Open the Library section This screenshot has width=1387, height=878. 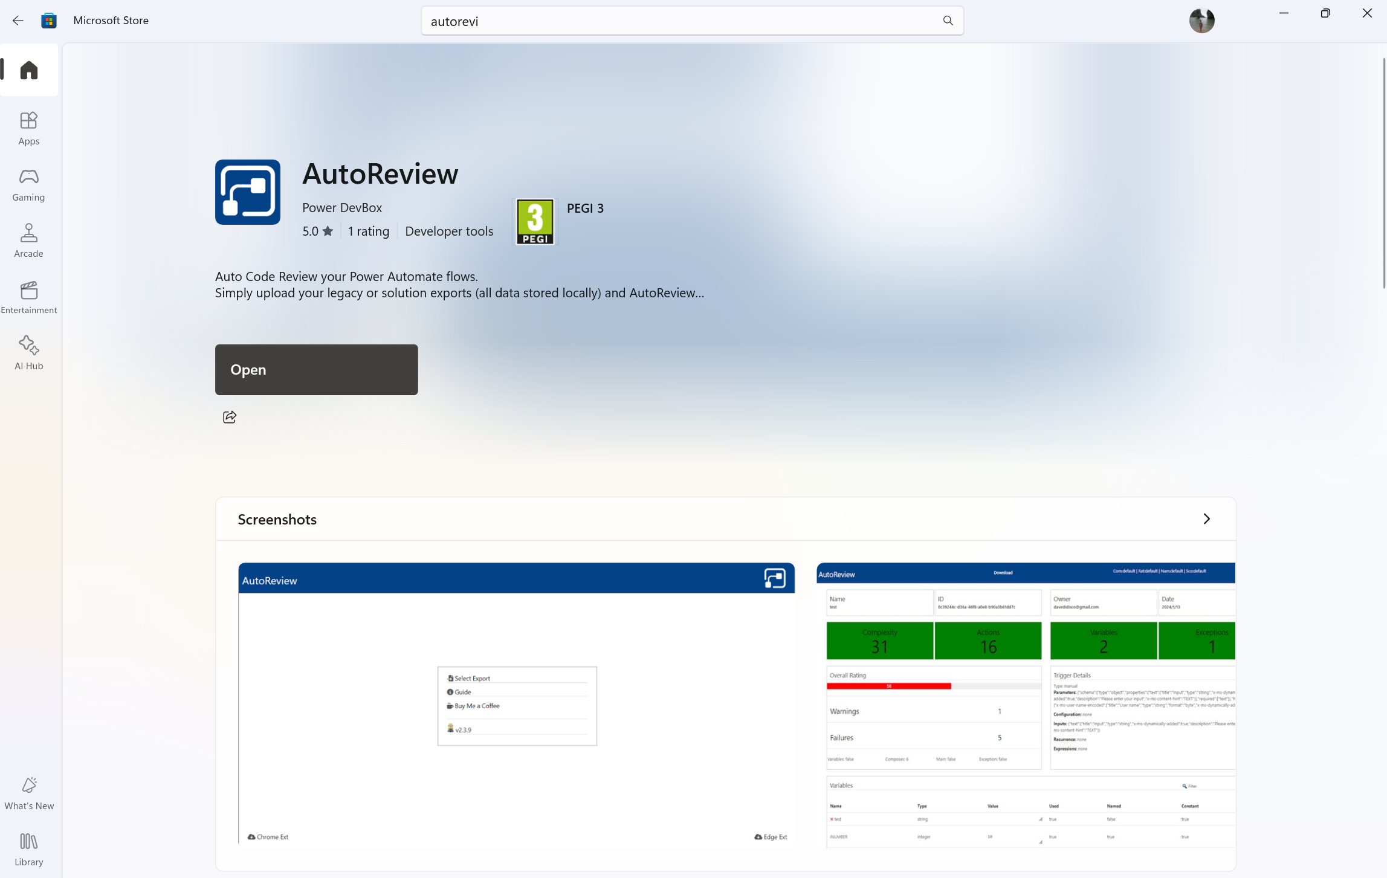click(x=29, y=849)
